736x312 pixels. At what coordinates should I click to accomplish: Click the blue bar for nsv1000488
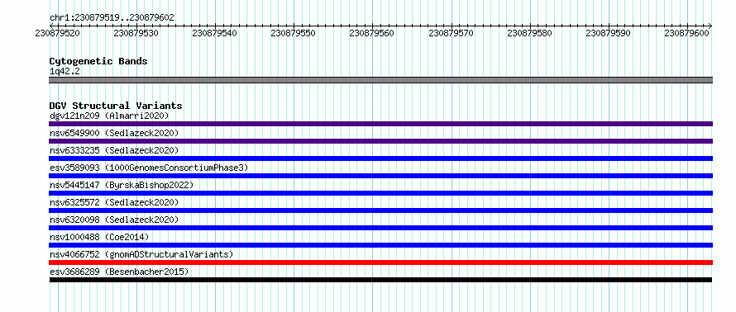pos(380,245)
